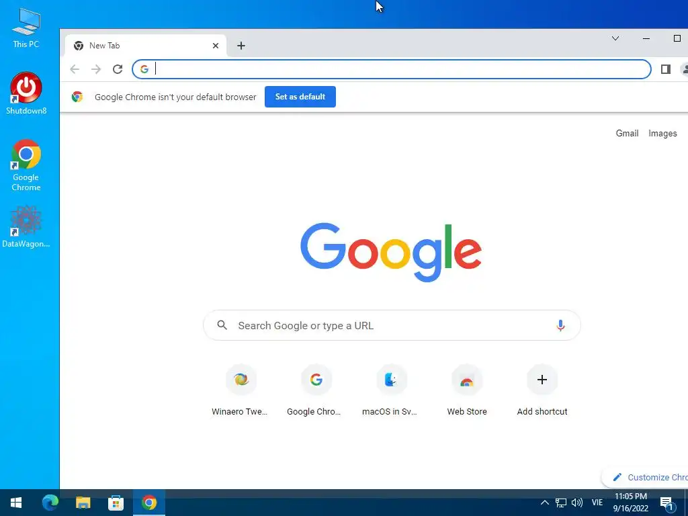Open File Explorer from the taskbar

click(83, 503)
